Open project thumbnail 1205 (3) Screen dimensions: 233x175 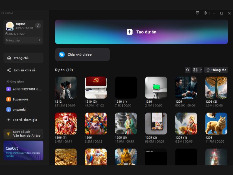pos(126,123)
